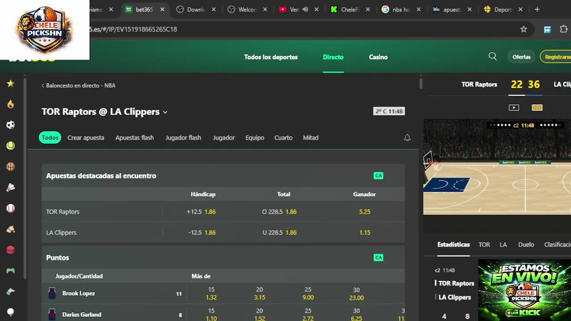Viewport: 571px width, 321px height.
Task: Close the Kick ChelePi browser tab
Action: click(368, 9)
